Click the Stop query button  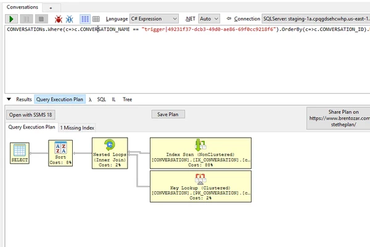[x=41, y=19]
